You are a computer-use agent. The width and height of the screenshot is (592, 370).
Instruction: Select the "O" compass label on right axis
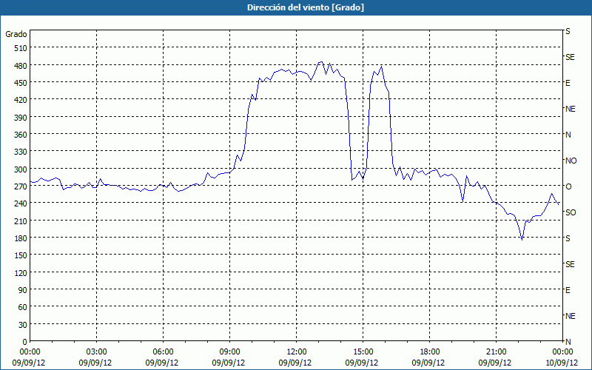pyautogui.click(x=568, y=186)
